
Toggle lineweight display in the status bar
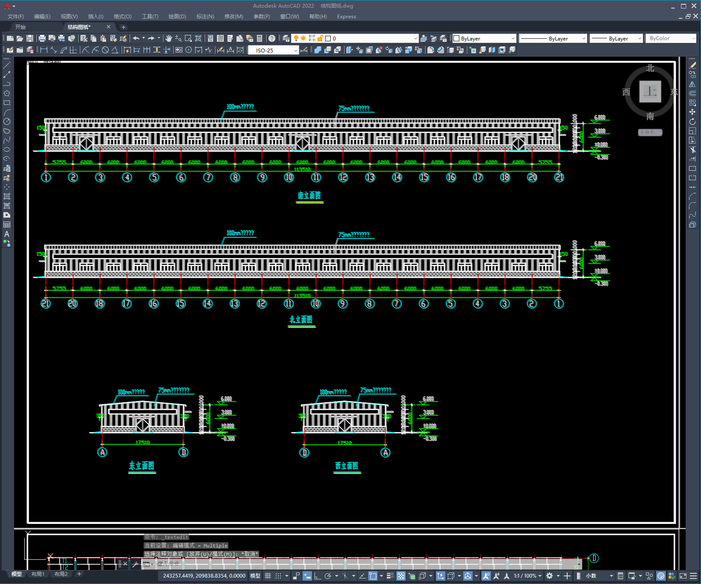pyautogui.click(x=390, y=576)
